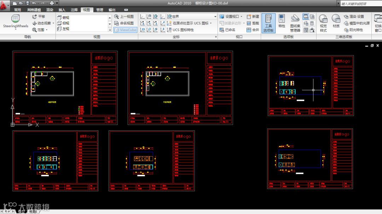Click the Undo arrow icon
The image size is (382, 214).
coord(34,3)
